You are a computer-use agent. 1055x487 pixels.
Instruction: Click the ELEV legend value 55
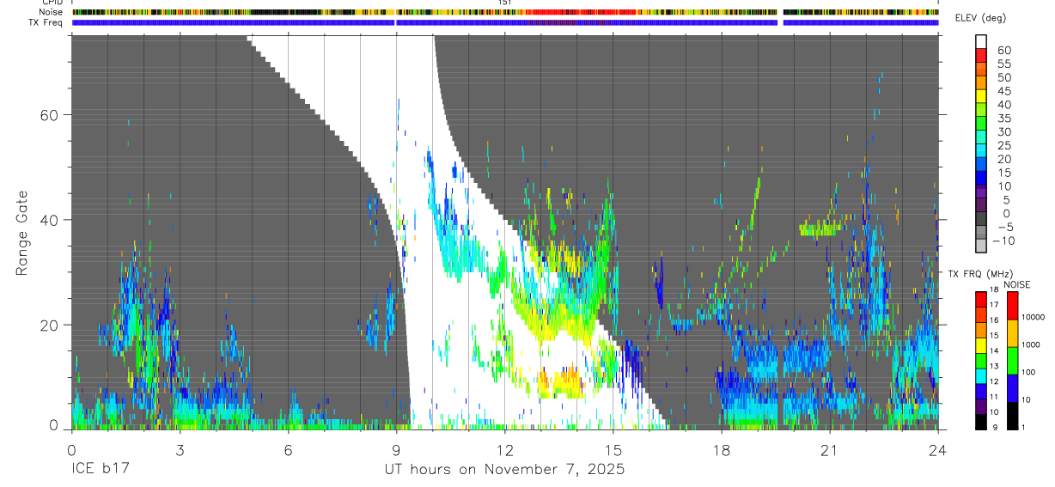pos(1004,64)
